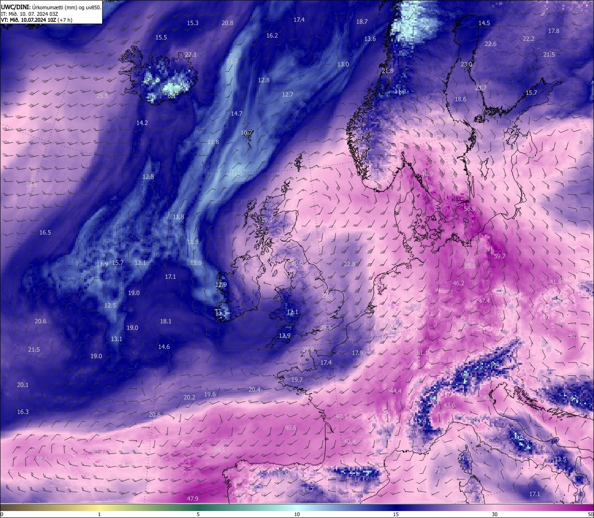Select the 16.5 value label
The width and height of the screenshot is (594, 518).
(x=45, y=233)
